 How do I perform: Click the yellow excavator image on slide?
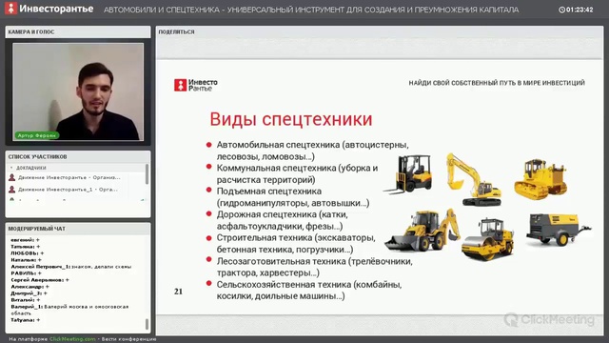(473, 180)
